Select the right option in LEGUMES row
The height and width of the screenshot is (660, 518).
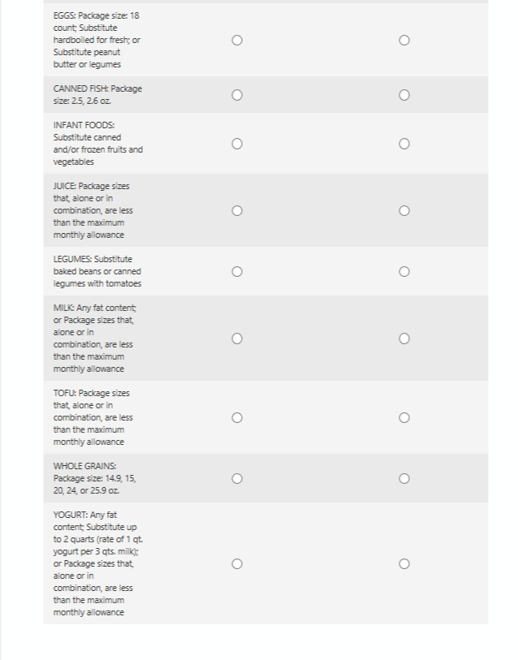click(x=404, y=271)
